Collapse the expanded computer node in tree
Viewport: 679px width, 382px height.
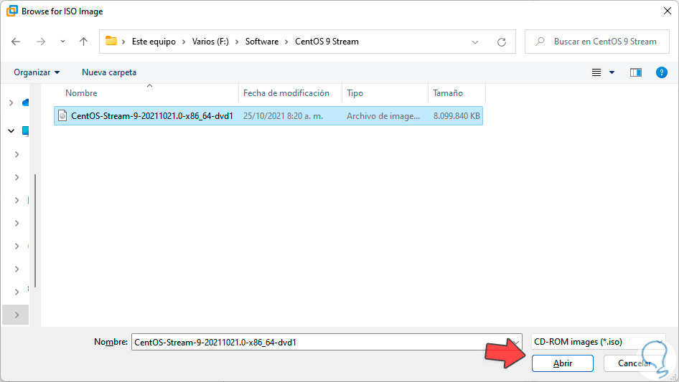11,130
